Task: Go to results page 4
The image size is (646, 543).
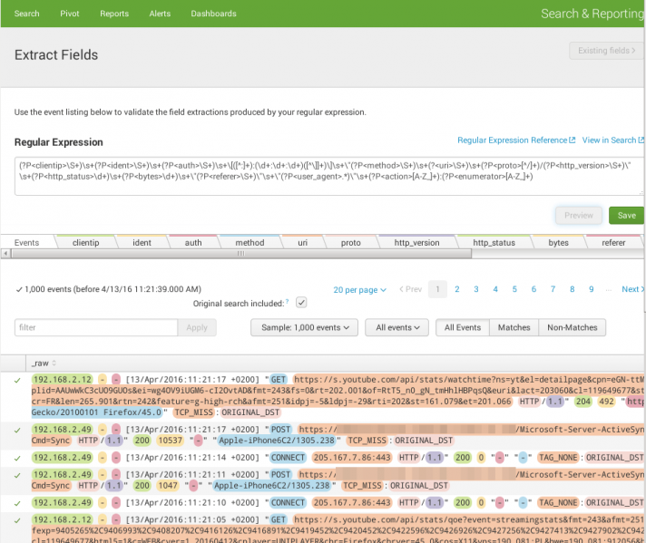Action: (x=495, y=289)
